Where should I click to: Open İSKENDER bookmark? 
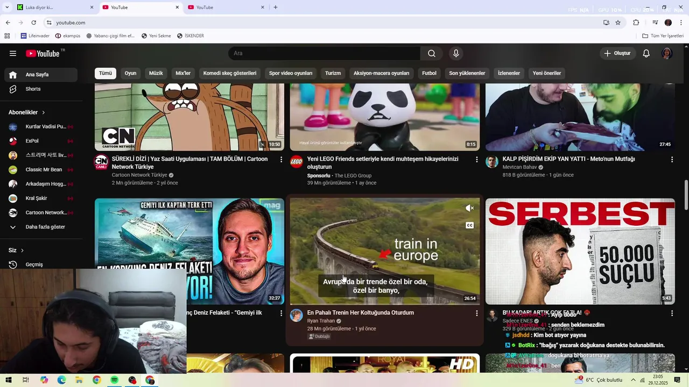pos(191,36)
